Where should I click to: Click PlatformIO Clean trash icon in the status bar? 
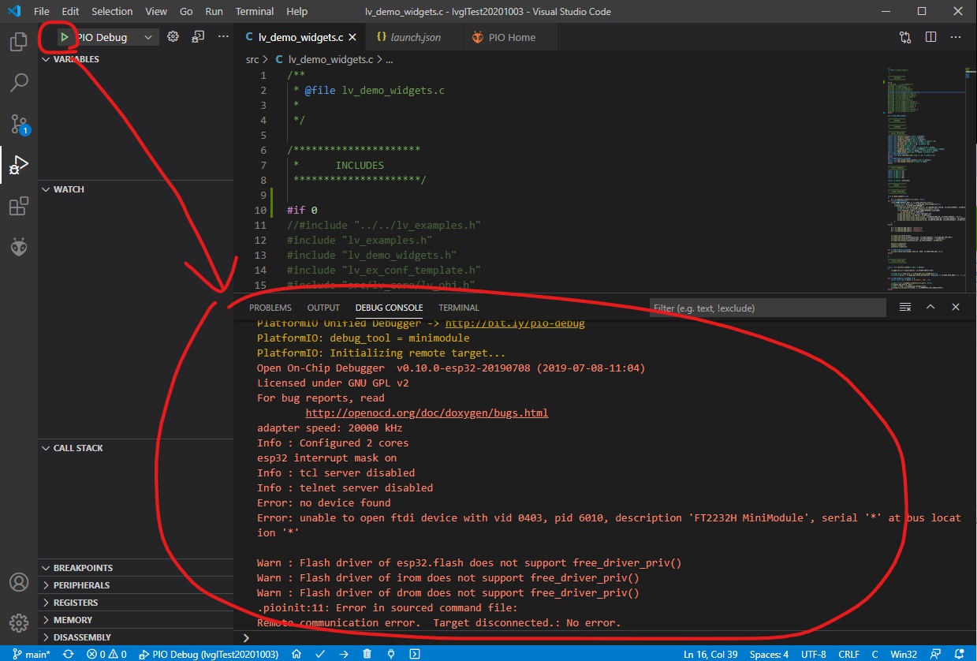pyautogui.click(x=367, y=654)
